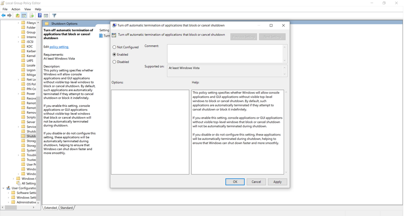
Task: Collapse the User Configuration node
Action: [x=3, y=188]
